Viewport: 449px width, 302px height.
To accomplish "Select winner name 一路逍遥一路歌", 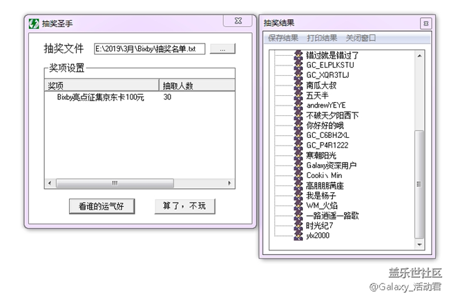I will tap(332, 215).
